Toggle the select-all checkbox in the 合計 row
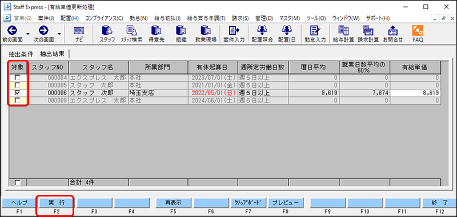Image resolution: width=457 pixels, height=217 pixels. (18, 183)
